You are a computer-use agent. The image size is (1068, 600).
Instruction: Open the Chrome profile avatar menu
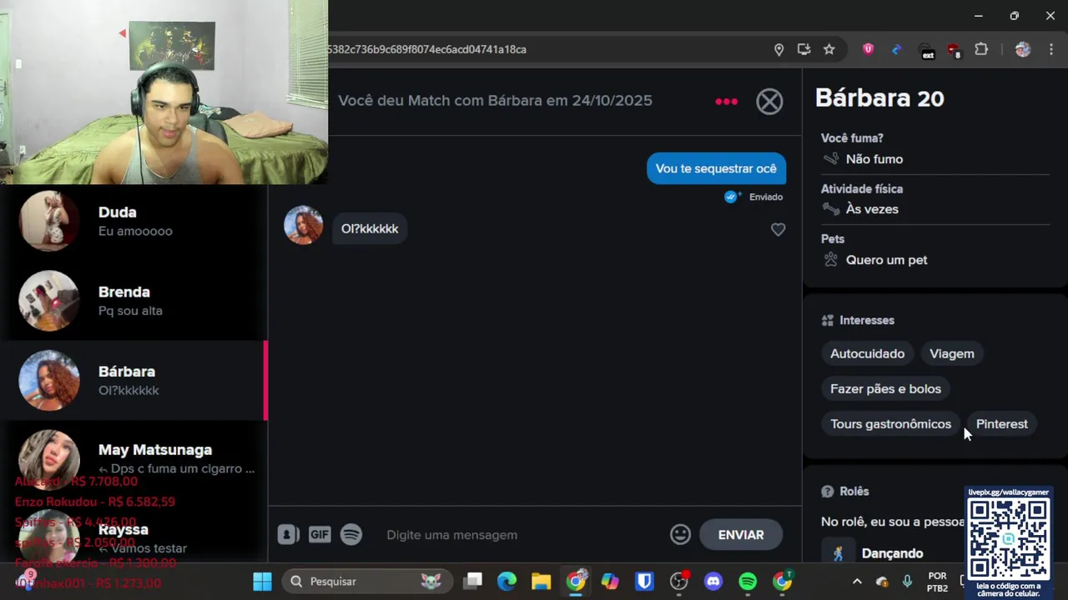click(1023, 49)
